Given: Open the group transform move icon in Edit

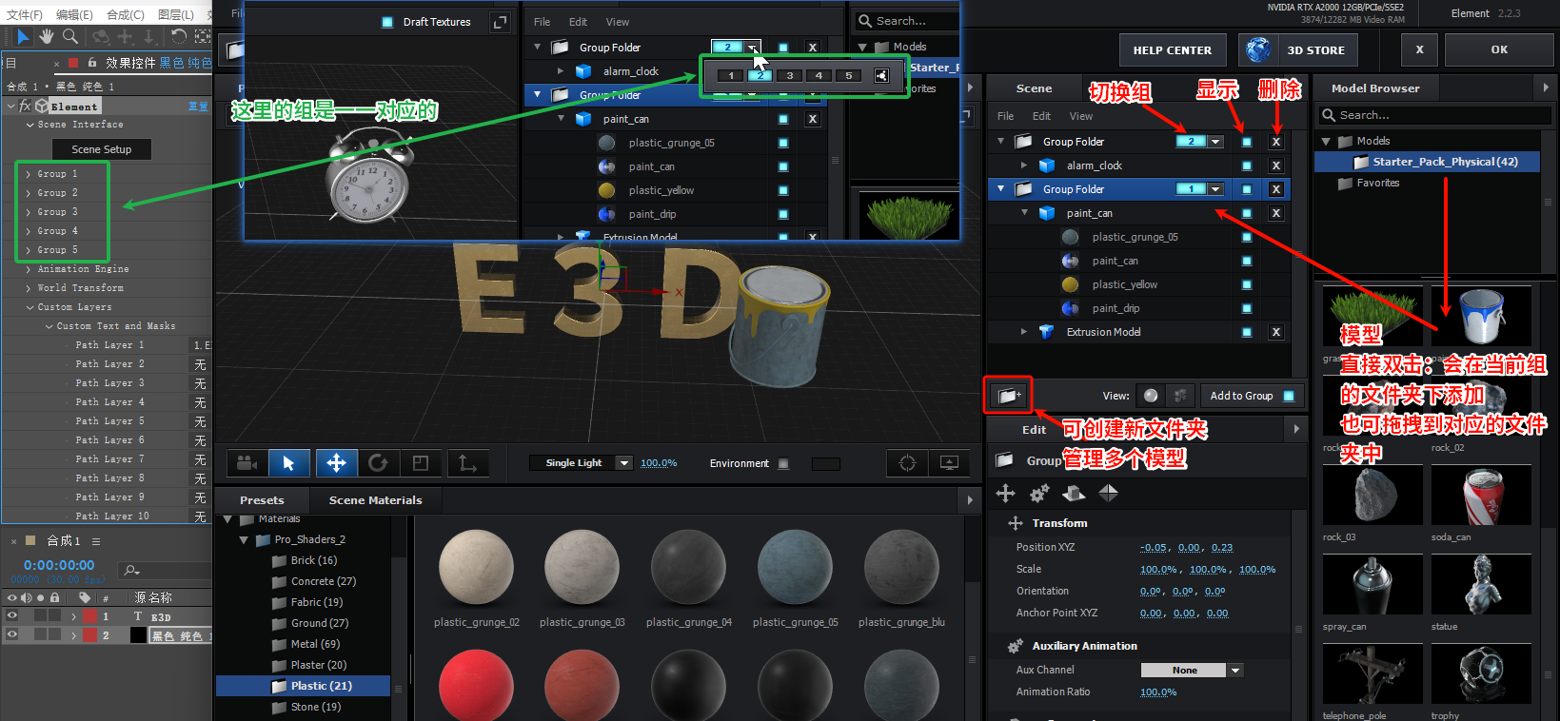Looking at the screenshot, I should [1005, 493].
